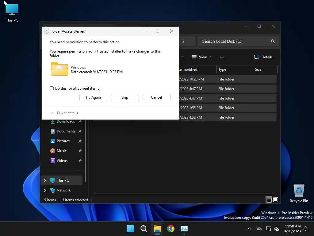Image resolution: width=314 pixels, height=236 pixels.
Task: Switch to large thumbnails view icon
Action: tap(276, 200)
